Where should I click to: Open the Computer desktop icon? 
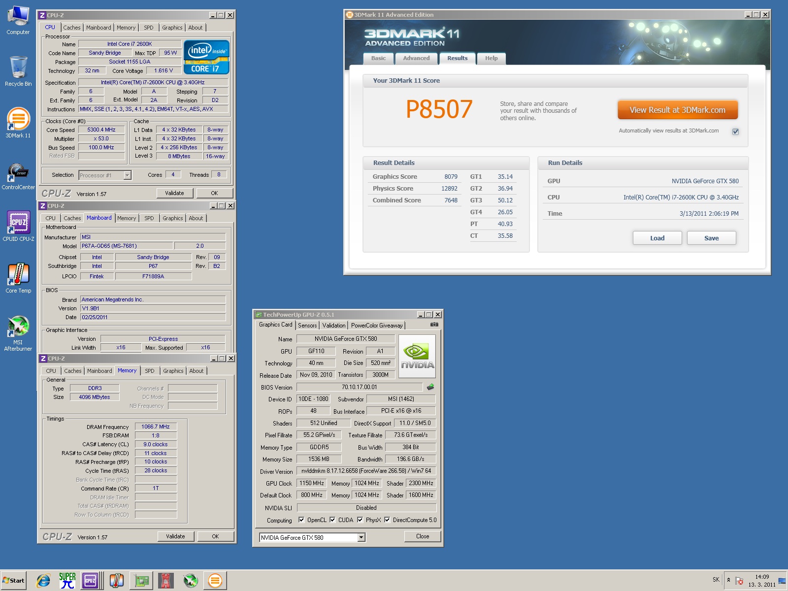pos(18,20)
